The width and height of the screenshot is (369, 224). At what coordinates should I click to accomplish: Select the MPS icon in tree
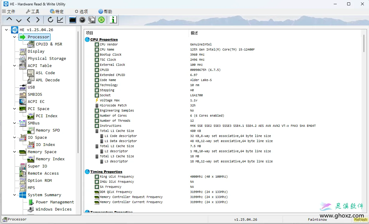coord(23,188)
